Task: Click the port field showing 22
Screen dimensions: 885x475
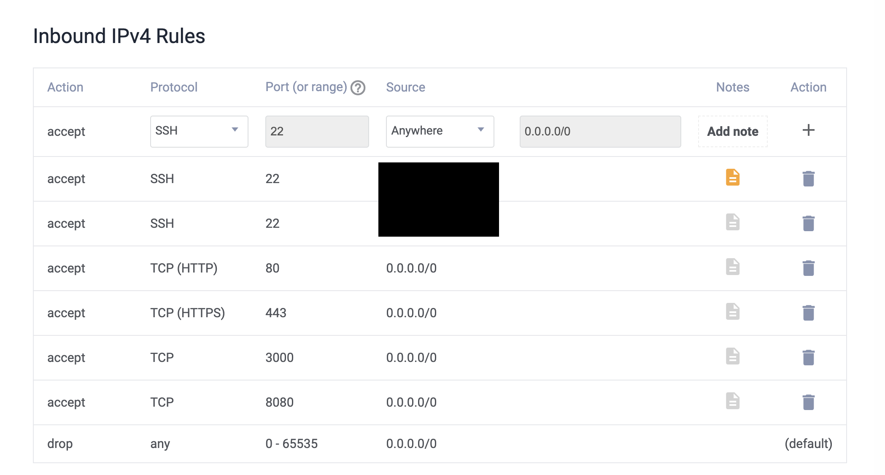Action: [x=317, y=132]
